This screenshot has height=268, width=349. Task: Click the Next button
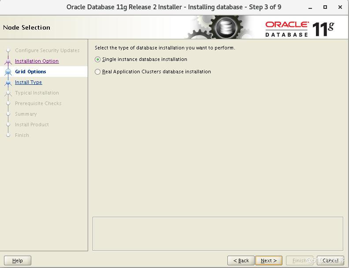[x=269, y=260]
